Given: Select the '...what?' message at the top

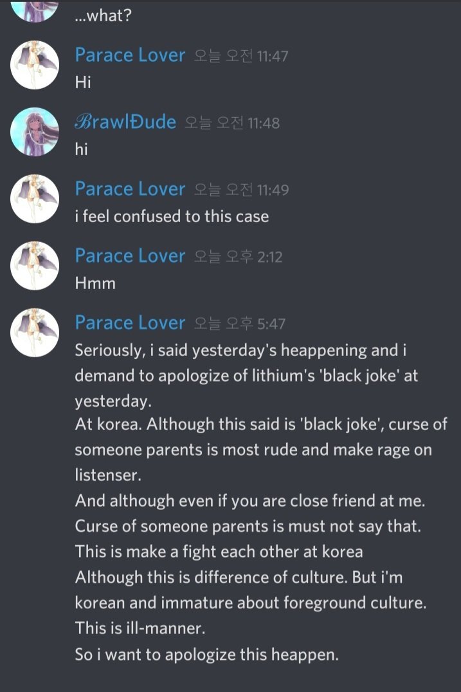Looking at the screenshot, I should [x=103, y=16].
